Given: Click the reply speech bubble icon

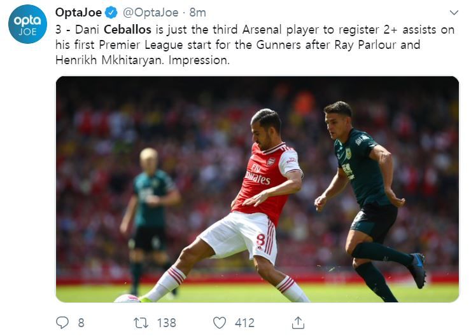Looking at the screenshot, I should point(62,323).
